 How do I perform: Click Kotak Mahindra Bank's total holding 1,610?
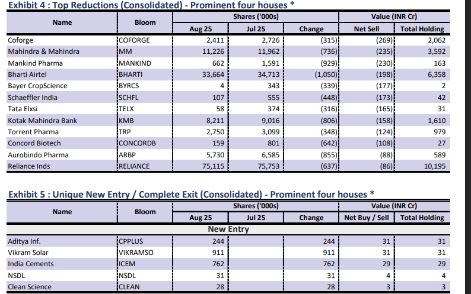point(434,121)
